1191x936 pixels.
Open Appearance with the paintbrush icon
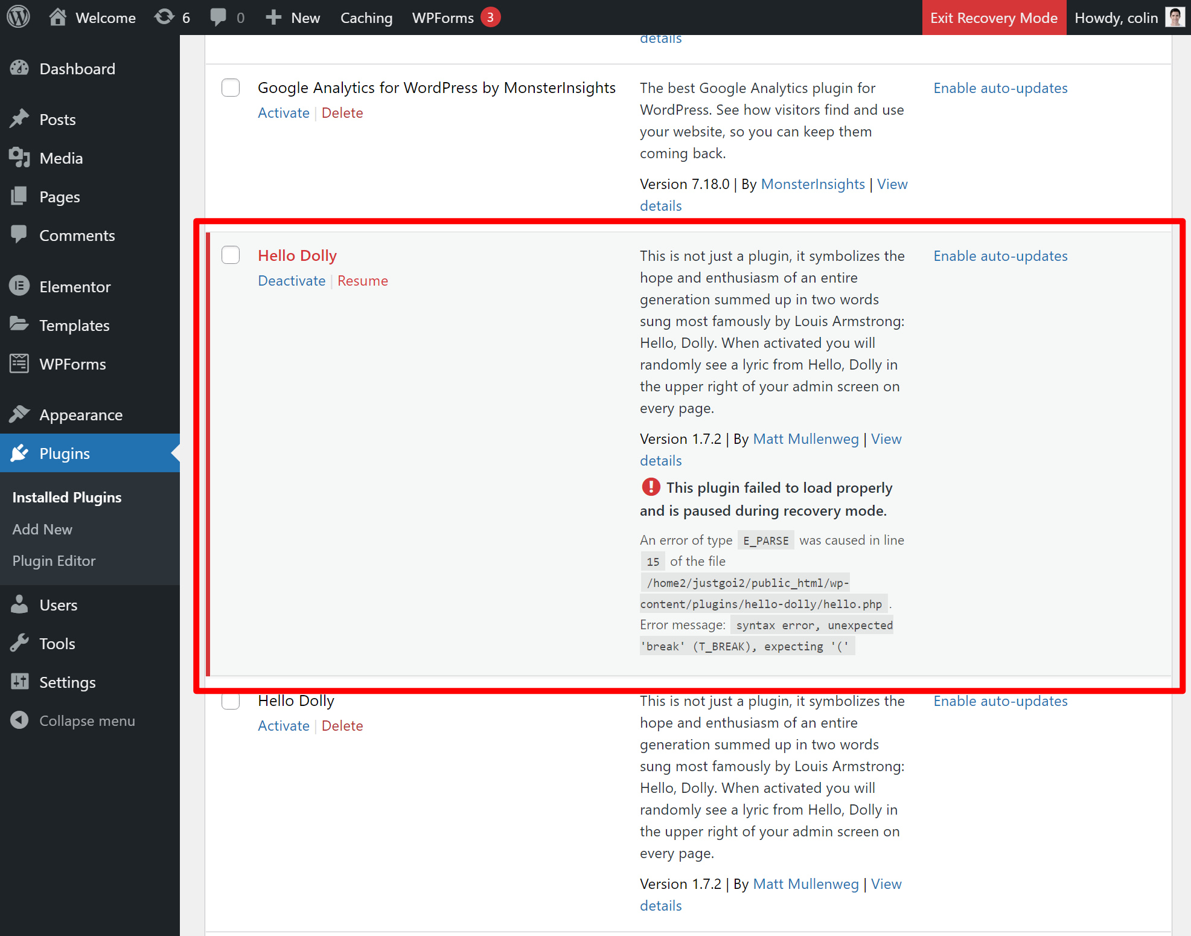(20, 414)
